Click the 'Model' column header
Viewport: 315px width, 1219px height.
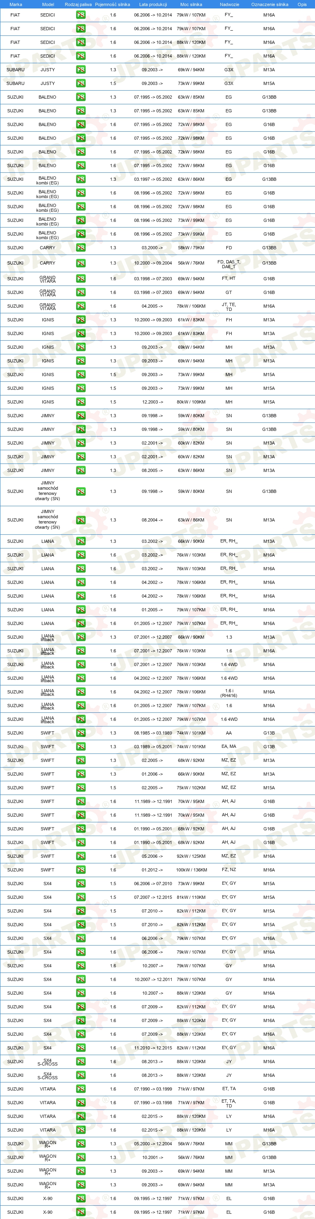[48, 4]
